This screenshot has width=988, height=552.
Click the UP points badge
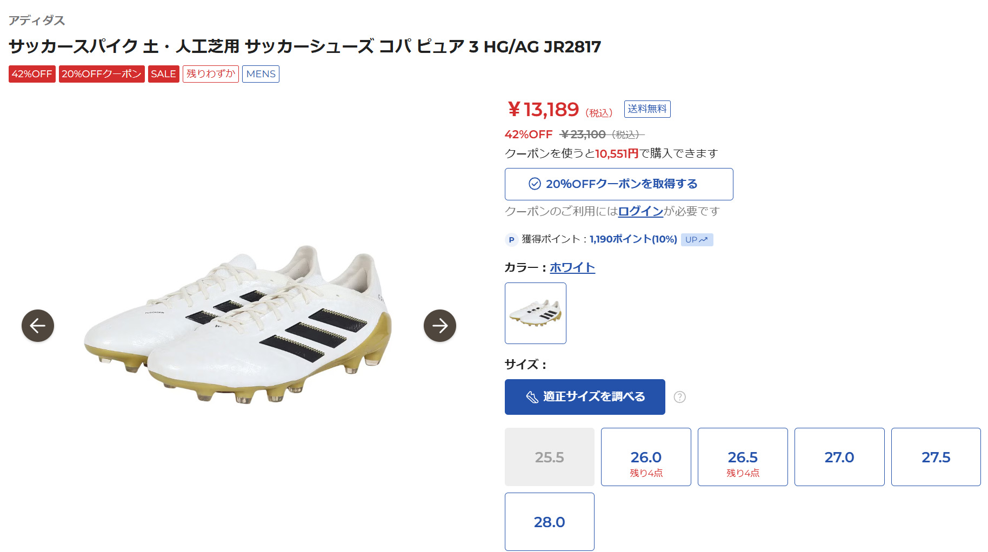697,240
